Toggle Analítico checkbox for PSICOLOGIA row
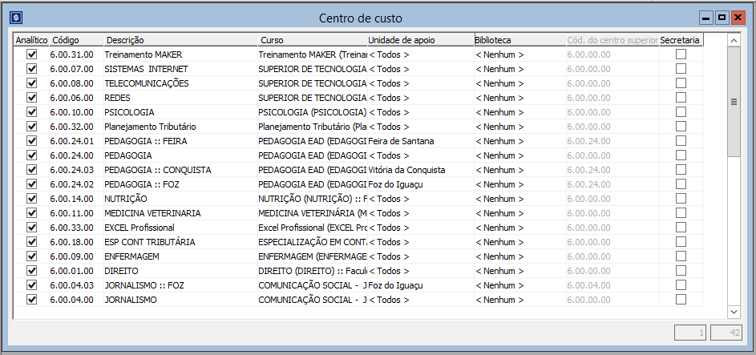 click(x=32, y=112)
